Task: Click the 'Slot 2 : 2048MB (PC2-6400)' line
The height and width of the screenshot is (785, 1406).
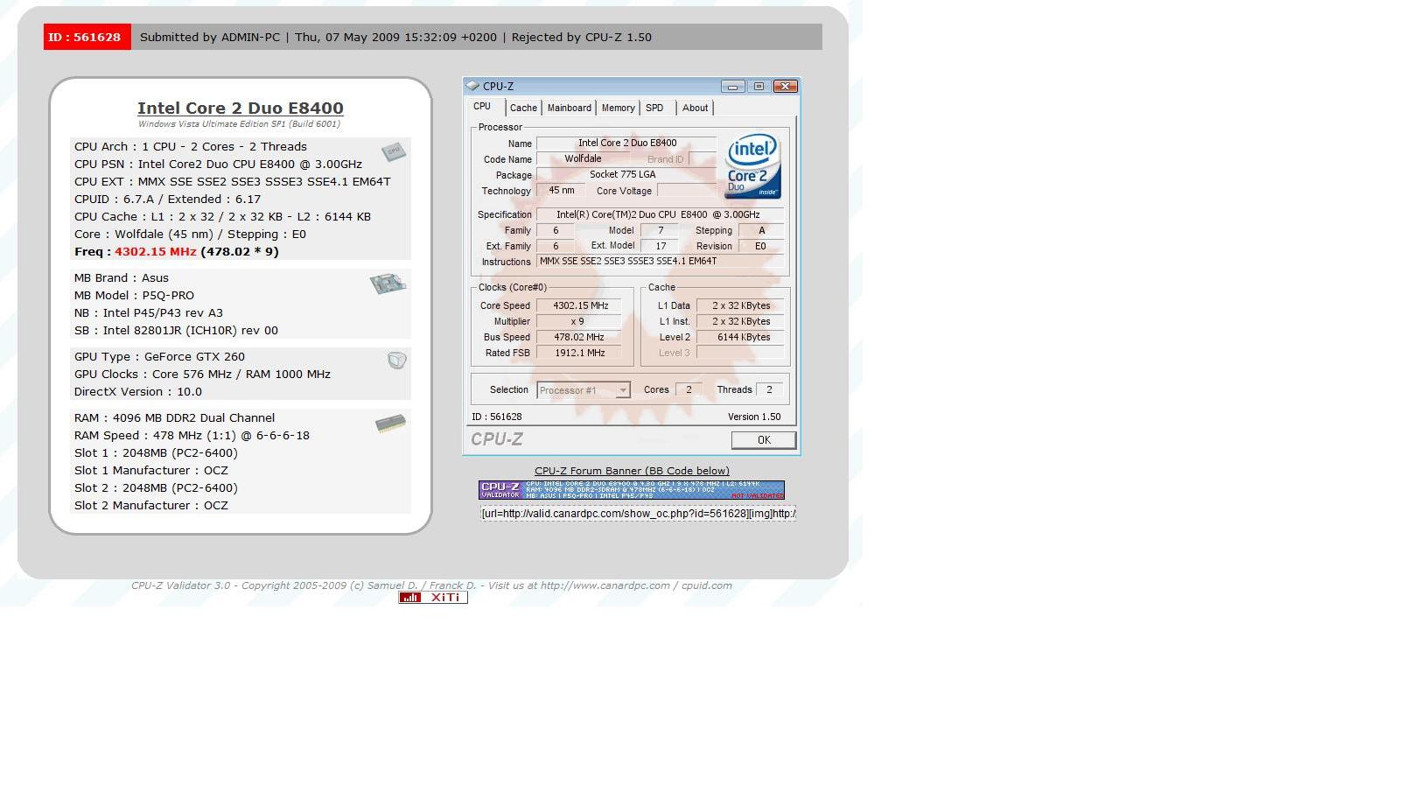Action: coord(157,487)
